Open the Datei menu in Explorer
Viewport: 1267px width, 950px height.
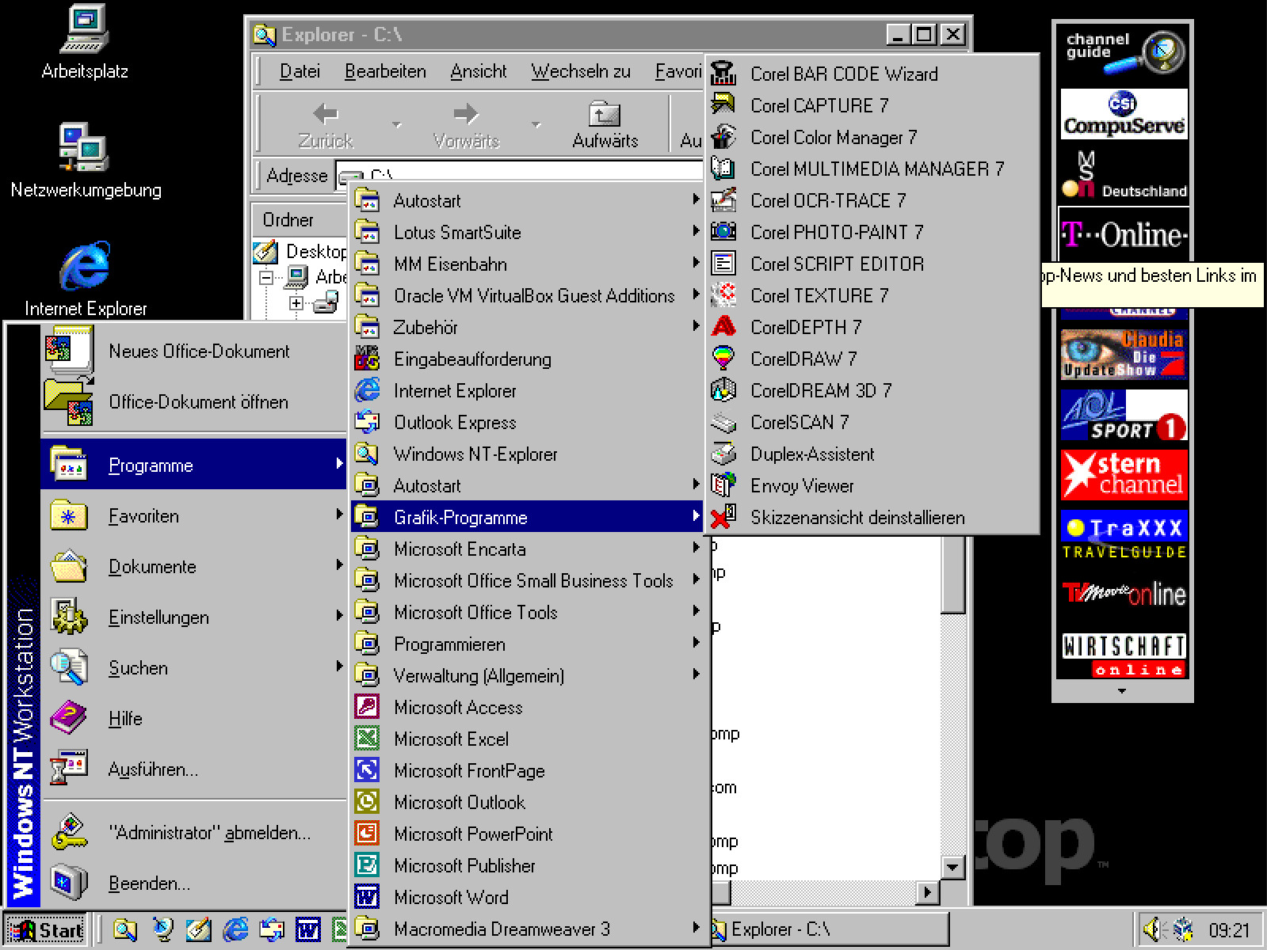[x=300, y=71]
